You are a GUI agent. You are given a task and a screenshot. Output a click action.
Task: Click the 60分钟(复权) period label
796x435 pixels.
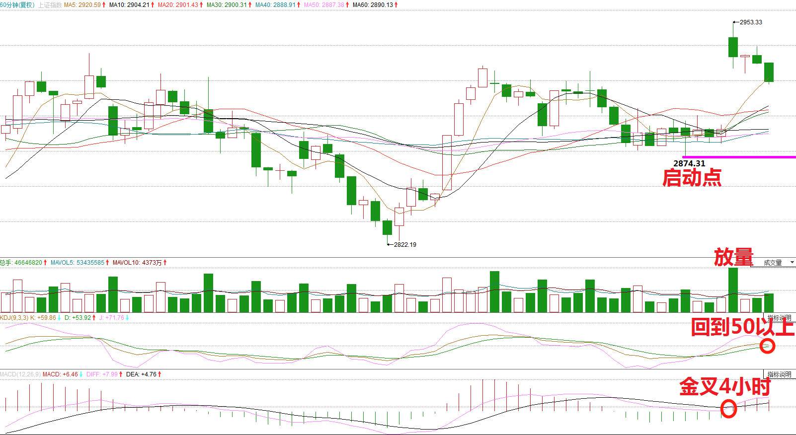pyautogui.click(x=18, y=5)
